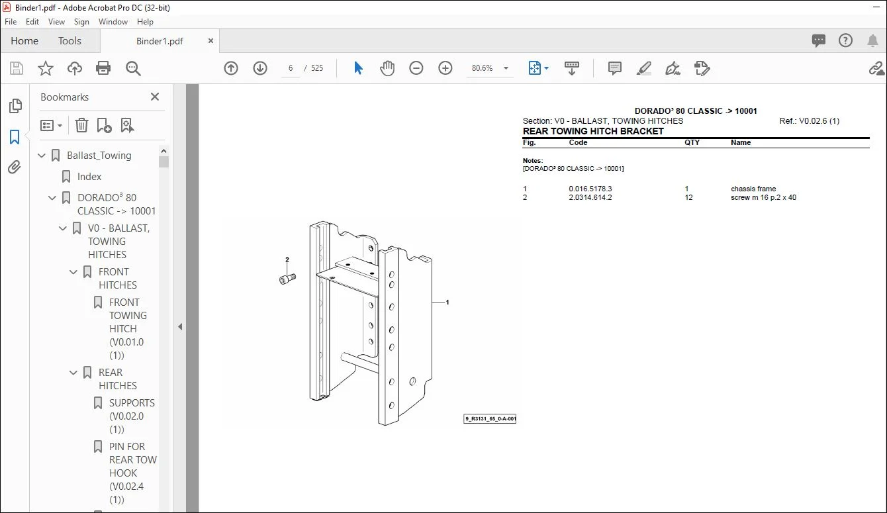Collapse the V0 - BALLAST, TOWING HITCHES bookmark
887x513 pixels.
click(x=64, y=228)
